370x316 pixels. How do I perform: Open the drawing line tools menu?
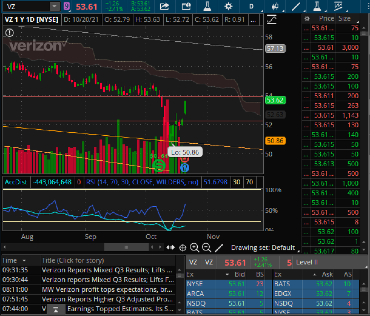click(x=296, y=6)
